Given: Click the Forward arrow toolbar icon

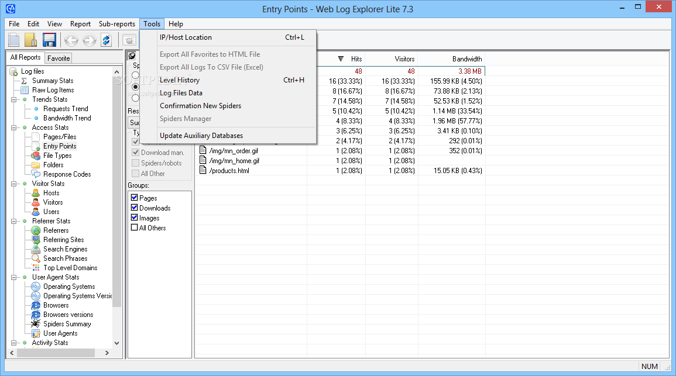Looking at the screenshot, I should point(89,40).
